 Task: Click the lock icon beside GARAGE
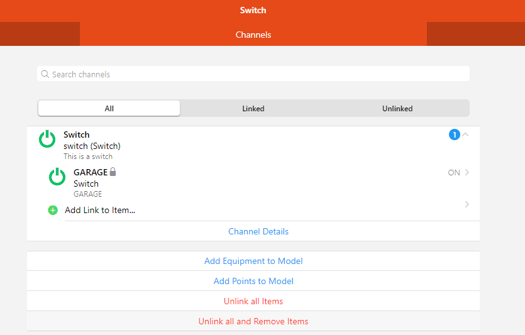(113, 172)
